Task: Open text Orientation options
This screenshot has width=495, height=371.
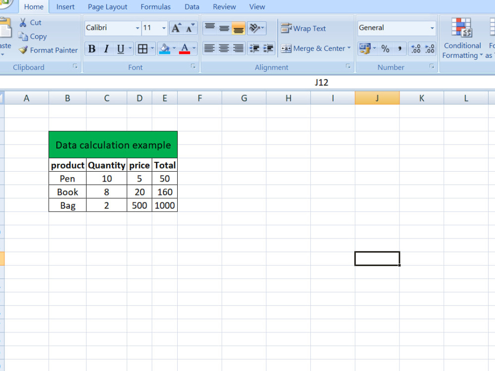Action: pyautogui.click(x=256, y=28)
